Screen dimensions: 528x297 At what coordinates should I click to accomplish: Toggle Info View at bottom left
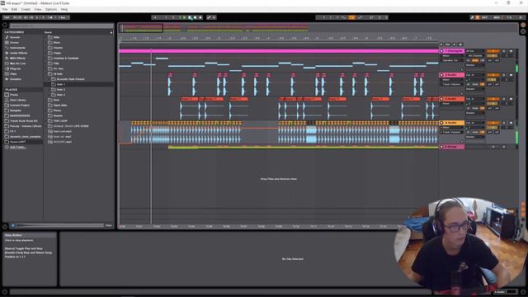pyautogui.click(x=5, y=291)
